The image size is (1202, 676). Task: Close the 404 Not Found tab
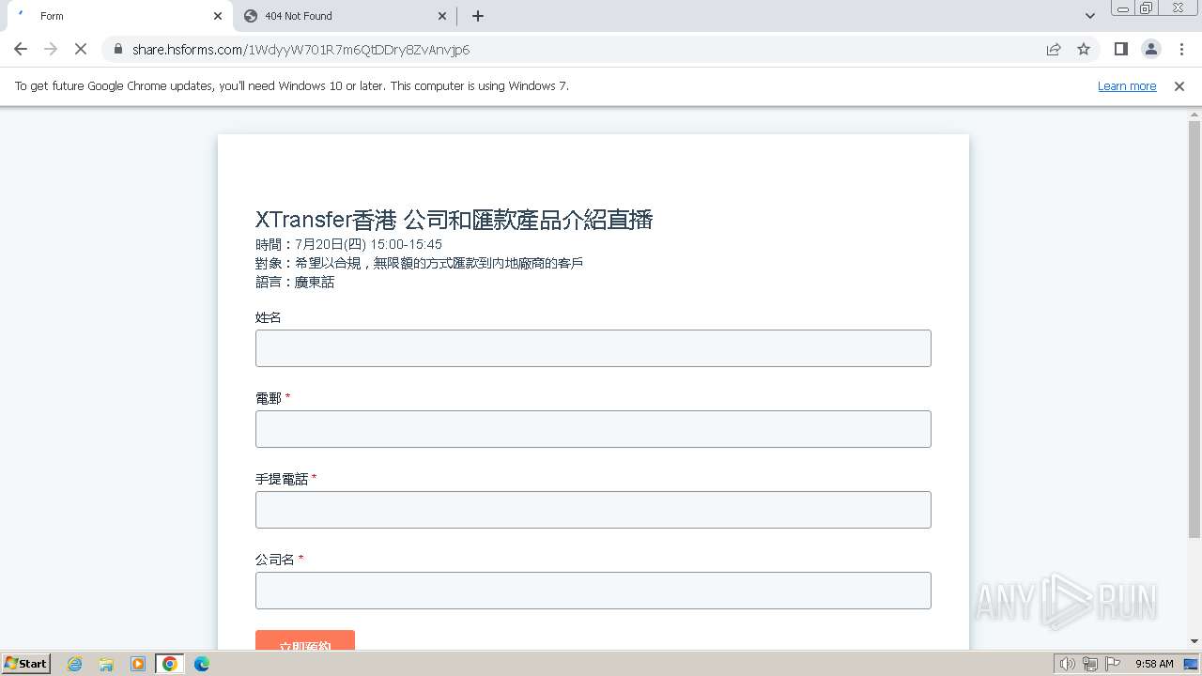click(x=443, y=16)
